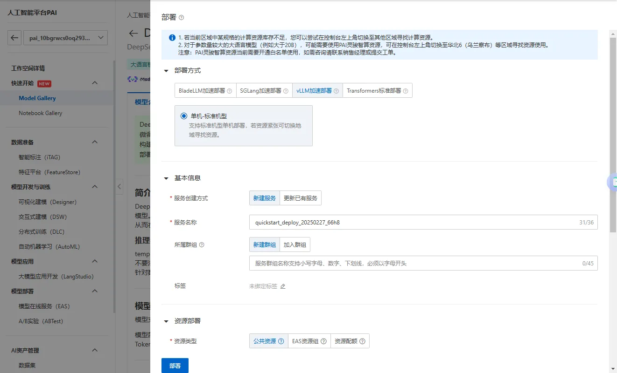Choose 新建群组 option

[265, 244]
